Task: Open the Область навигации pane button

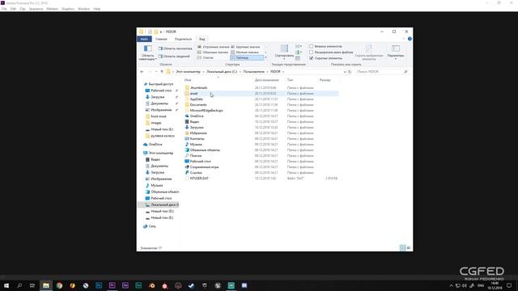Action: 147,53
